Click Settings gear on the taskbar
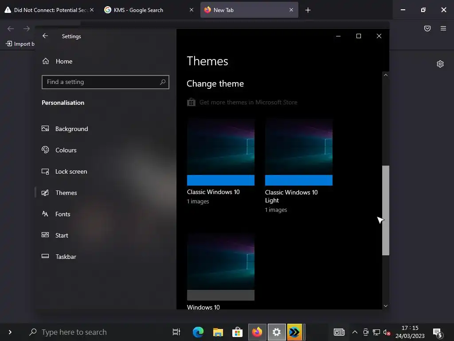The width and height of the screenshot is (454, 341). (277, 332)
